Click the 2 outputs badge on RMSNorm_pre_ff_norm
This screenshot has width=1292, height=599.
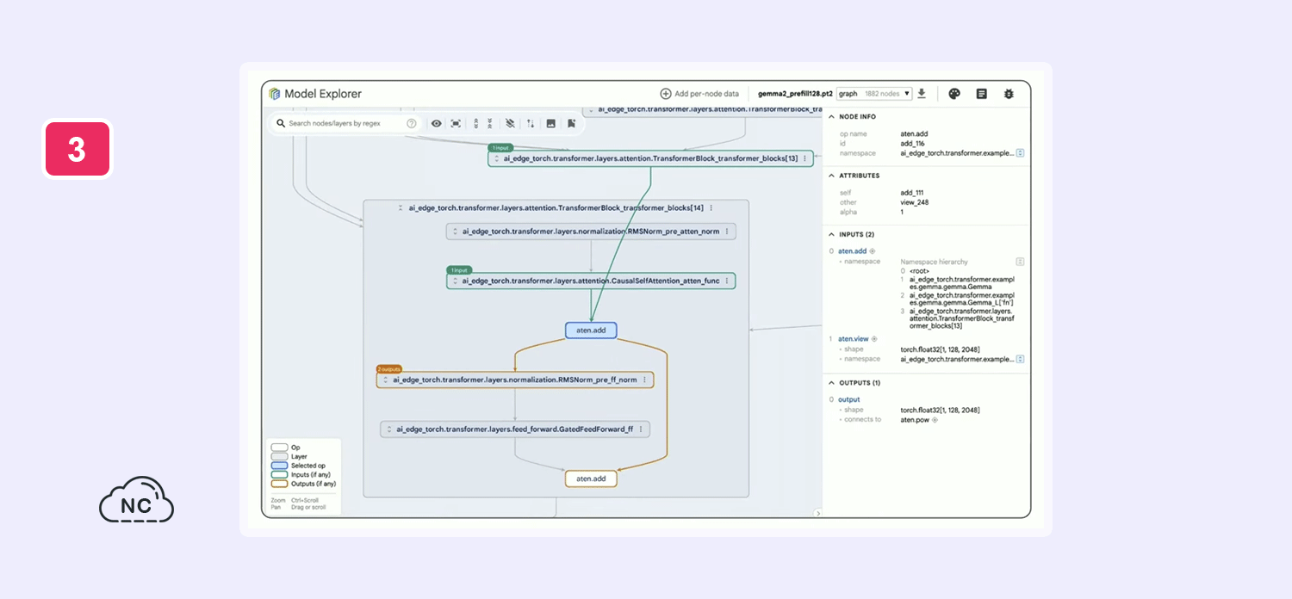coord(389,369)
